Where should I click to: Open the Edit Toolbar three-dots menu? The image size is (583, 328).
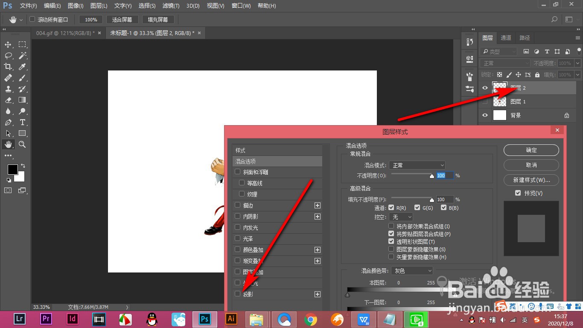coord(8,155)
